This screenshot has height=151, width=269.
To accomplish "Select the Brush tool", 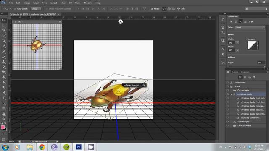I will tap(4, 57).
